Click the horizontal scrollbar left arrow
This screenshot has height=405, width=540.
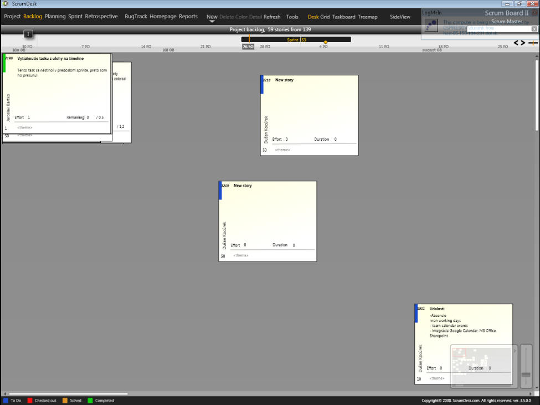(5, 393)
